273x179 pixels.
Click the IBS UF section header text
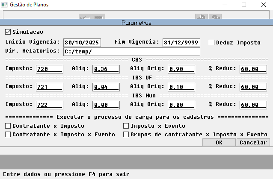tap(142, 77)
